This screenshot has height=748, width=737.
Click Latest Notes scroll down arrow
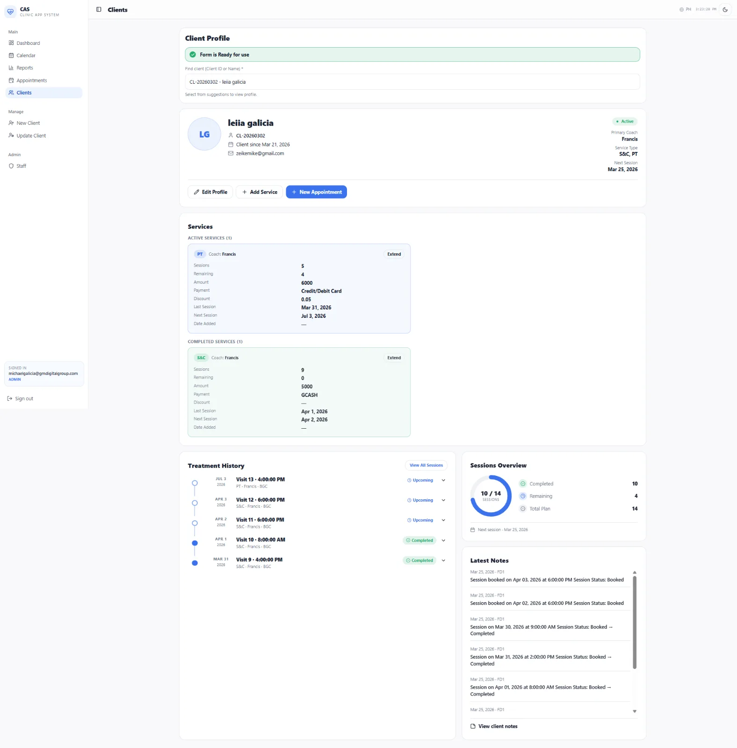click(635, 711)
